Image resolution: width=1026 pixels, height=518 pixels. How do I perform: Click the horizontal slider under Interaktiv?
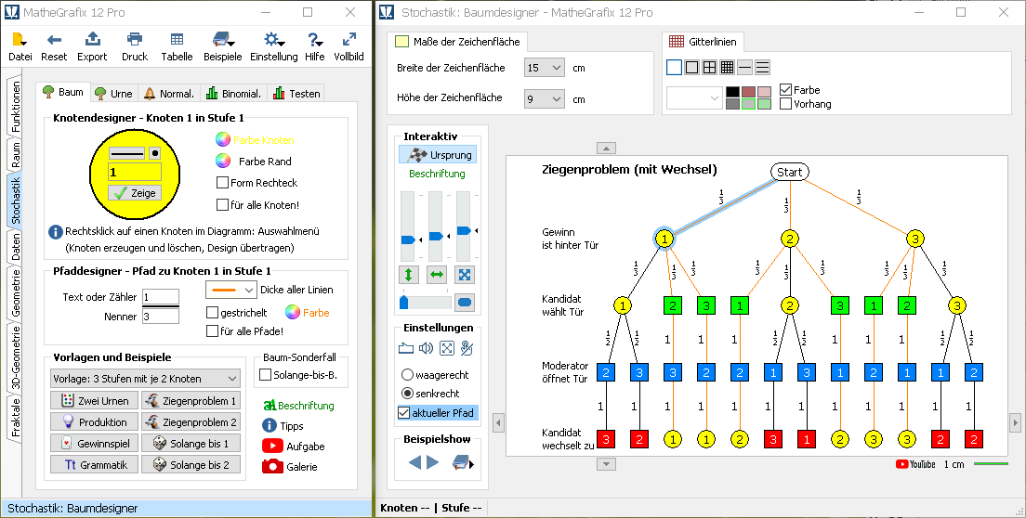(x=426, y=303)
